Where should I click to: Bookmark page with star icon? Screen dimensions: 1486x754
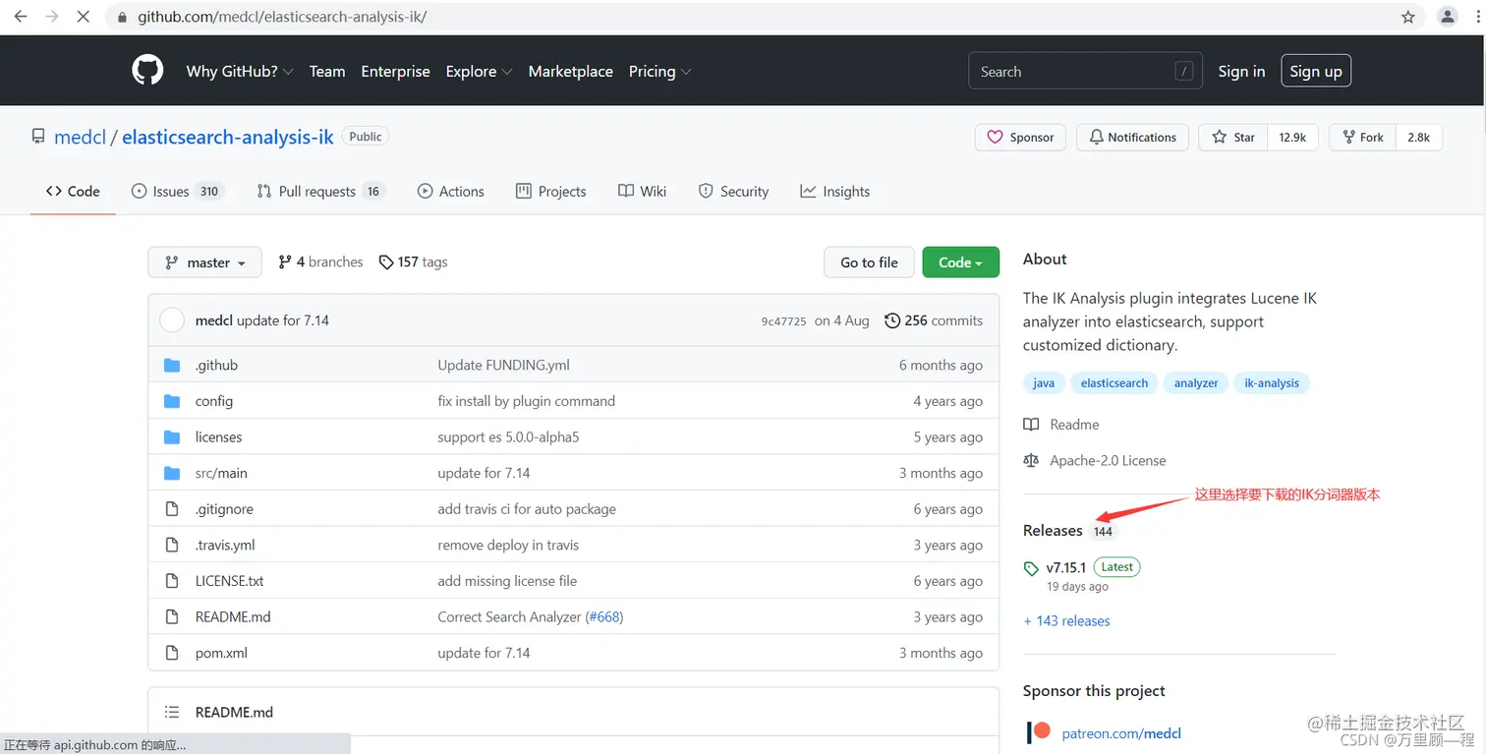click(x=1407, y=17)
